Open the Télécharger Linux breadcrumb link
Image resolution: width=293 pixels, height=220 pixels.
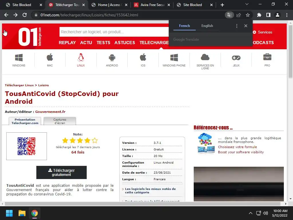click(x=19, y=85)
